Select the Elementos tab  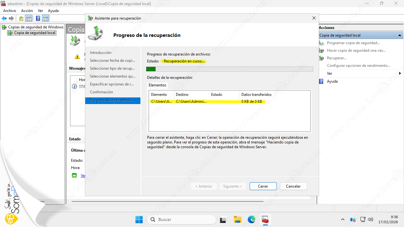157,85
